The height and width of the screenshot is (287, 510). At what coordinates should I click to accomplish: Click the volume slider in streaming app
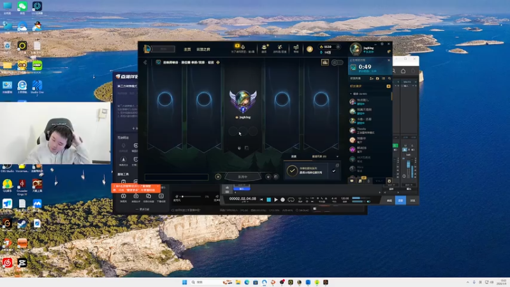point(192,196)
